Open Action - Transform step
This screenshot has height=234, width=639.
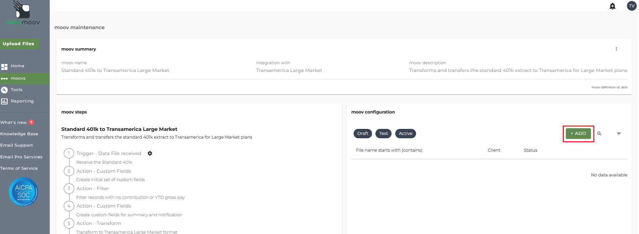99,223
